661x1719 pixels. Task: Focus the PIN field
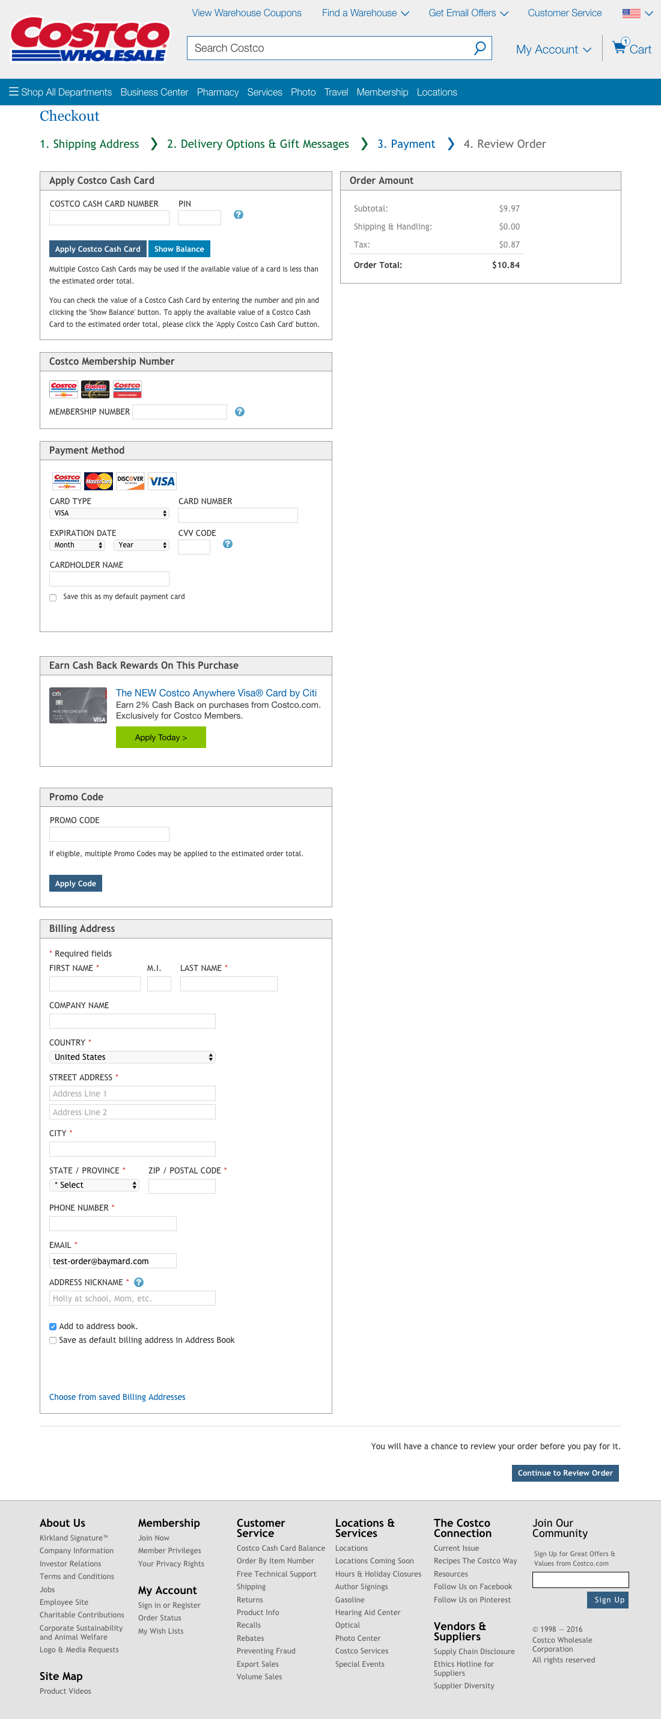click(x=200, y=218)
